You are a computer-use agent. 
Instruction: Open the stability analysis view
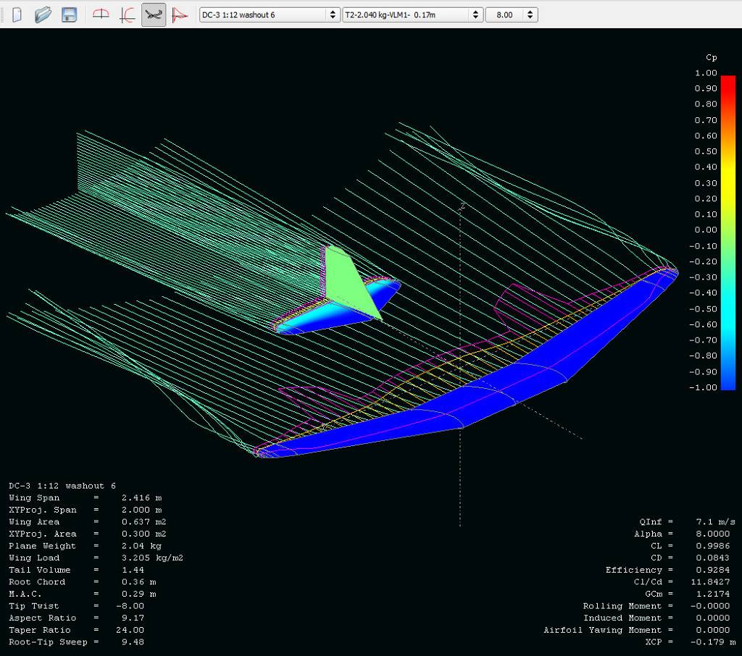coord(179,14)
